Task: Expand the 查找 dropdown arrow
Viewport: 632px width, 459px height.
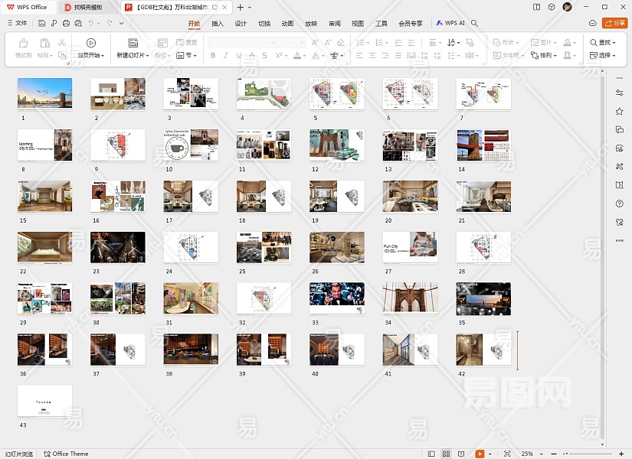Action: tap(615, 43)
